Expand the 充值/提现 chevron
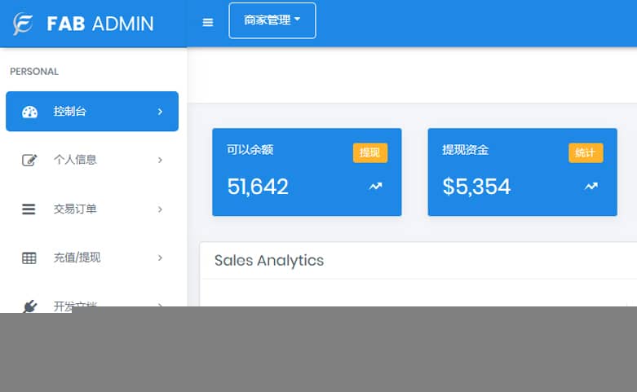Image resolution: width=637 pixels, height=392 pixels. pos(160,258)
